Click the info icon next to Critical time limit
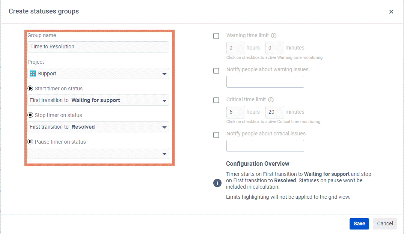404x234 pixels. click(x=270, y=100)
